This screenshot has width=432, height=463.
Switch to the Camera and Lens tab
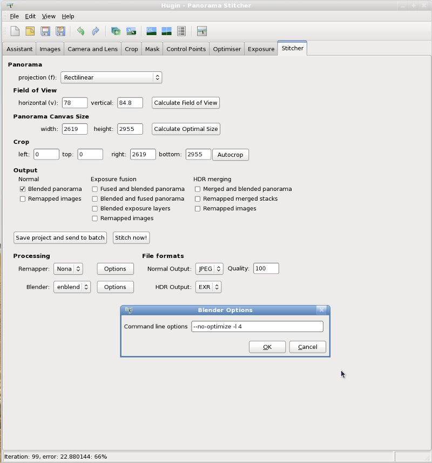(92, 49)
